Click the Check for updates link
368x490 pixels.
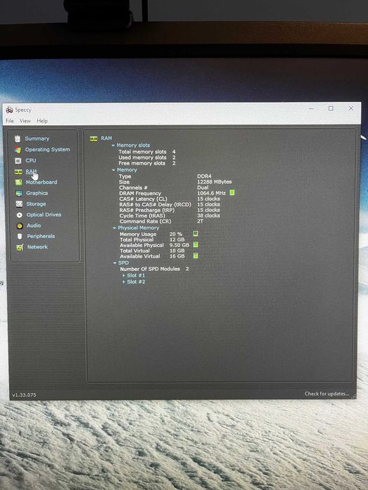click(x=327, y=393)
